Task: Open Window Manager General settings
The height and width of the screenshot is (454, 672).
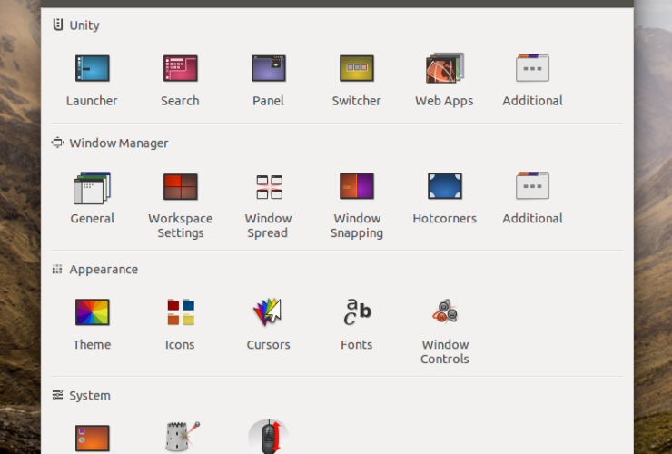Action: 92,187
